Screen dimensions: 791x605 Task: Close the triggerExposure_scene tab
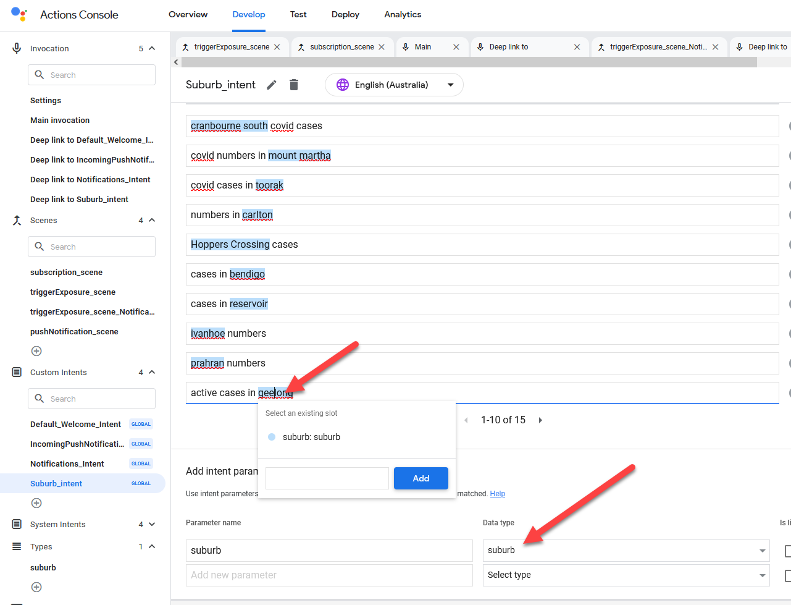click(x=277, y=47)
